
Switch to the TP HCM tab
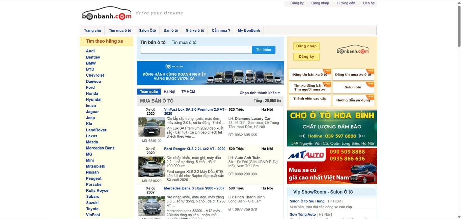tap(188, 92)
